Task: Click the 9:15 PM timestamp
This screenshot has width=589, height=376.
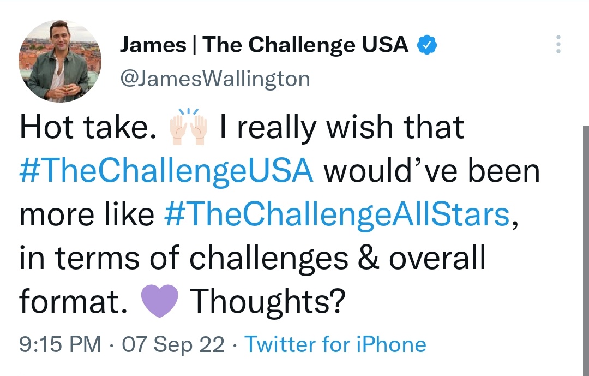Action: [60, 344]
